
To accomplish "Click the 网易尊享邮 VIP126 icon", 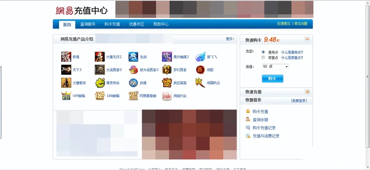I will click(133, 96).
